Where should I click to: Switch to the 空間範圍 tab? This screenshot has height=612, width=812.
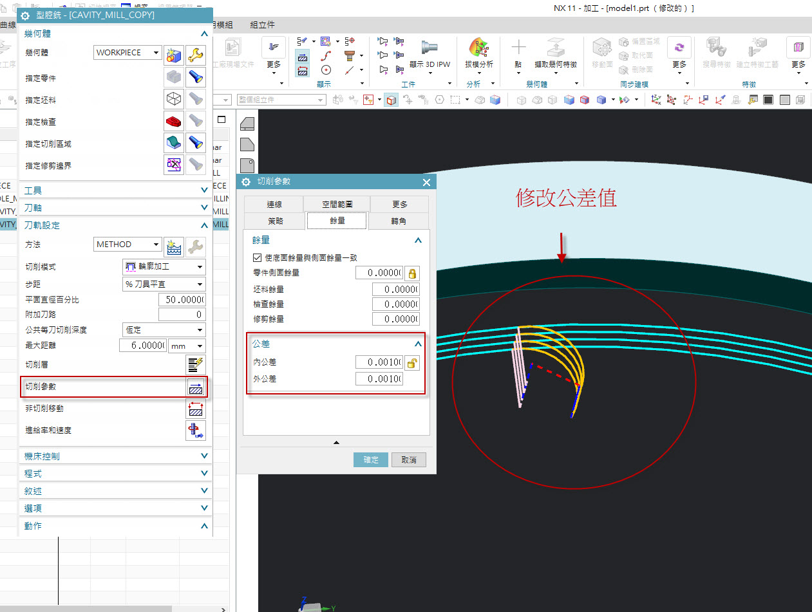[x=337, y=204]
